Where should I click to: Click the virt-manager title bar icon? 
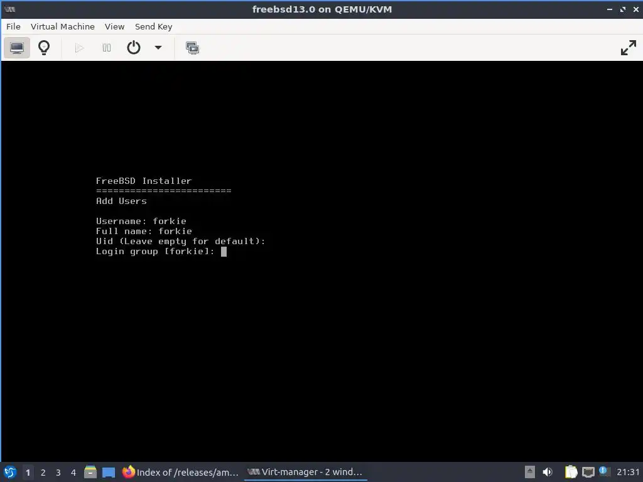pos(10,9)
